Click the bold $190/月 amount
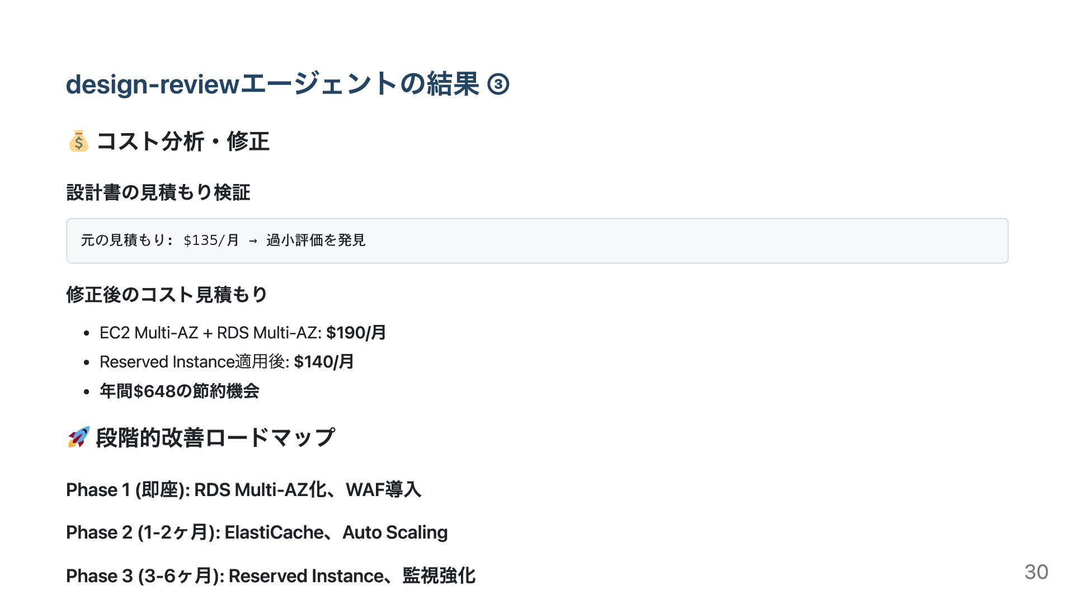The width and height of the screenshot is (1074, 604). pos(356,333)
